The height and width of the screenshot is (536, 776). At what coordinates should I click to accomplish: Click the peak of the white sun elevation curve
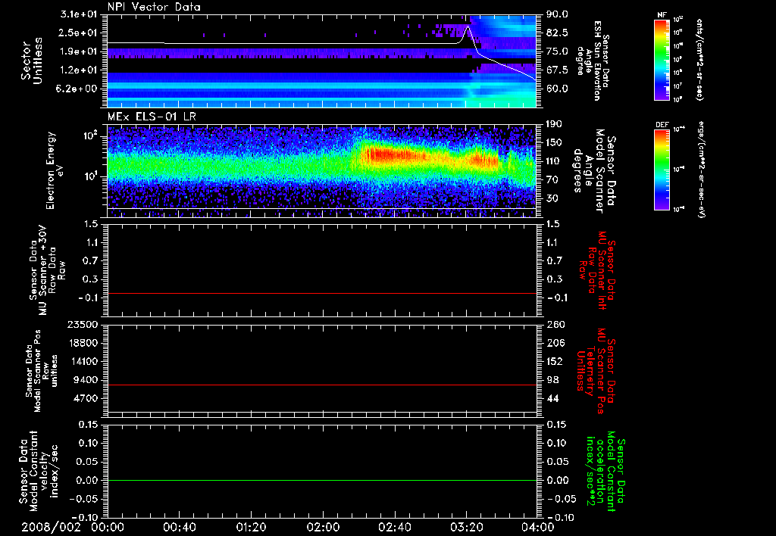(467, 26)
